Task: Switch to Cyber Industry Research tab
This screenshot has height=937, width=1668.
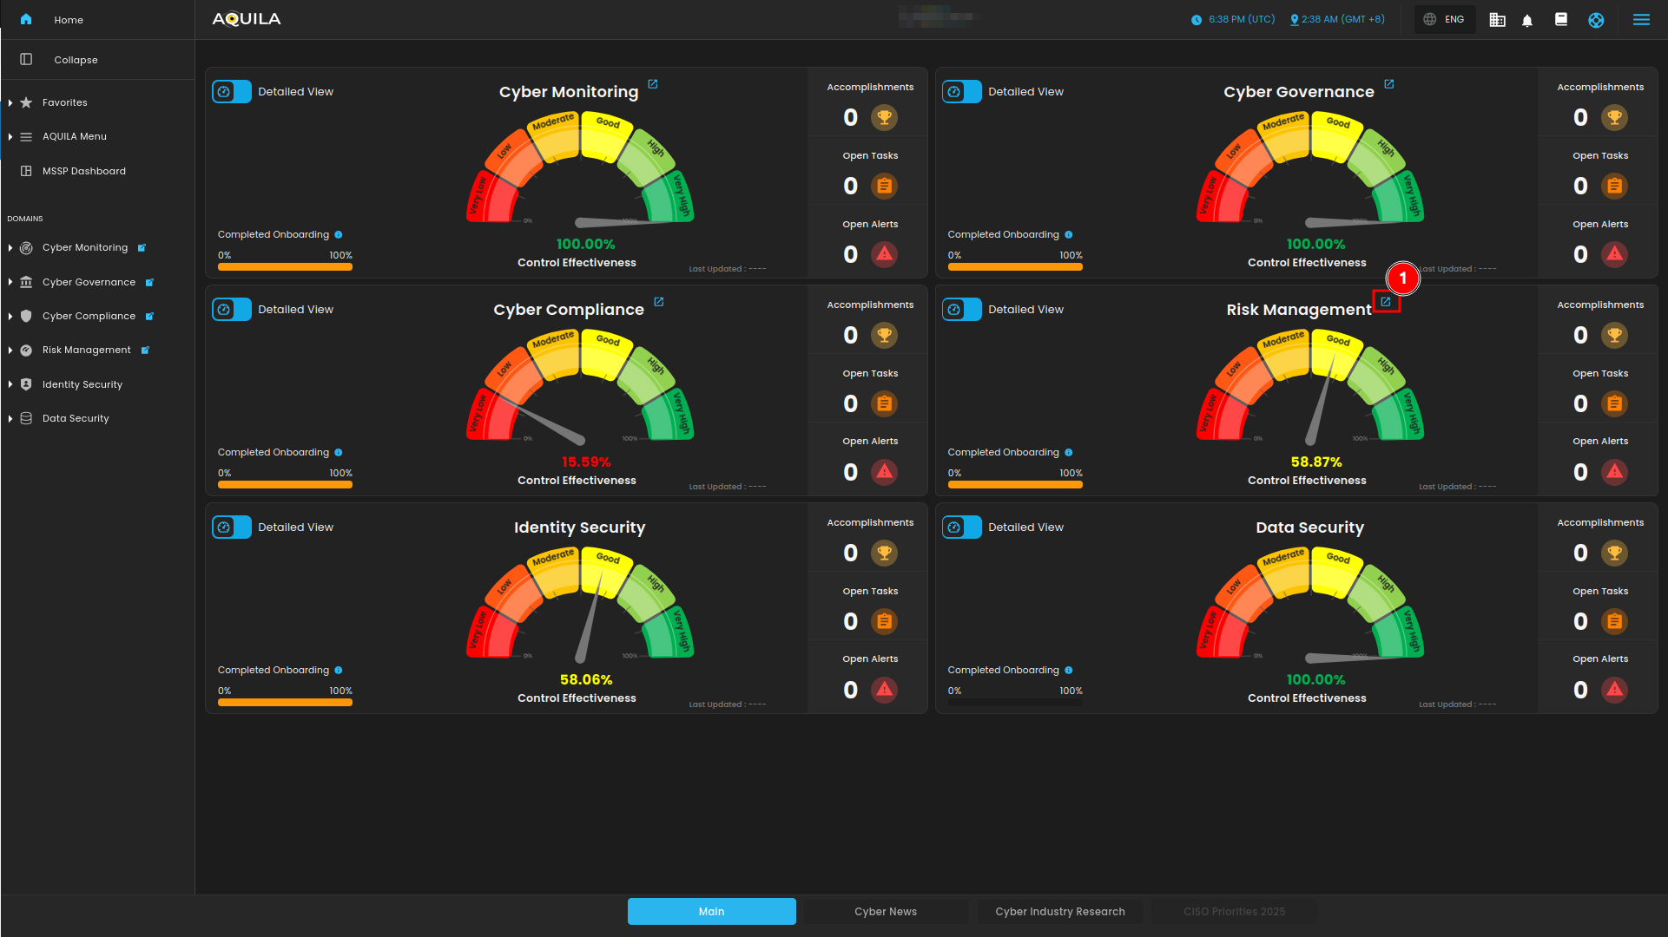Action: [x=1059, y=911]
